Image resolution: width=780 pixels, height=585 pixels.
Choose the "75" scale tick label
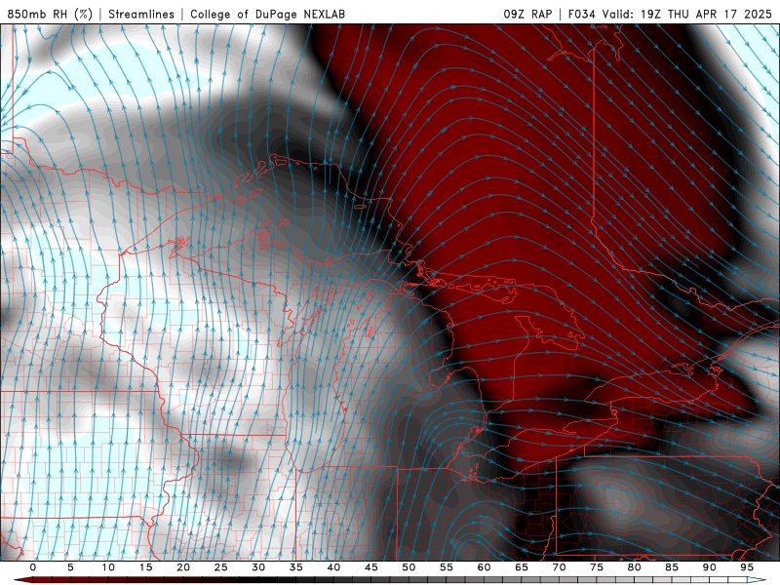[x=597, y=567]
